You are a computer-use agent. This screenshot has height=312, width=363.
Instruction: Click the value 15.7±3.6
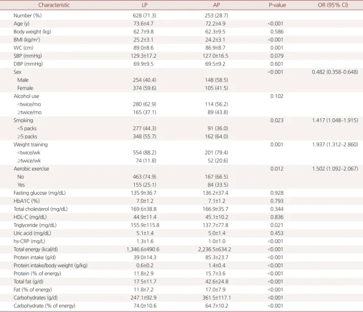click(215, 274)
